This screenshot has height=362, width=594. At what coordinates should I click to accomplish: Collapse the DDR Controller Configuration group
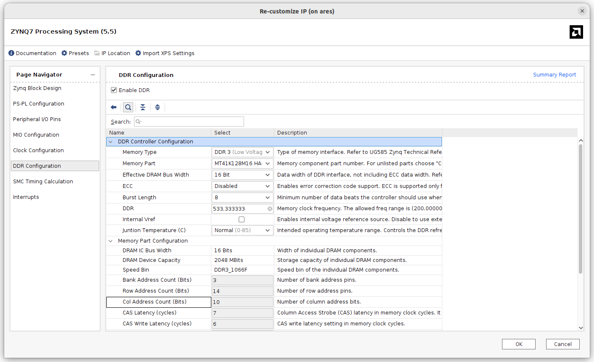(x=110, y=142)
